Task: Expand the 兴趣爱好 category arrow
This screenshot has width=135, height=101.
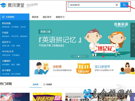Action: click(x=27, y=61)
